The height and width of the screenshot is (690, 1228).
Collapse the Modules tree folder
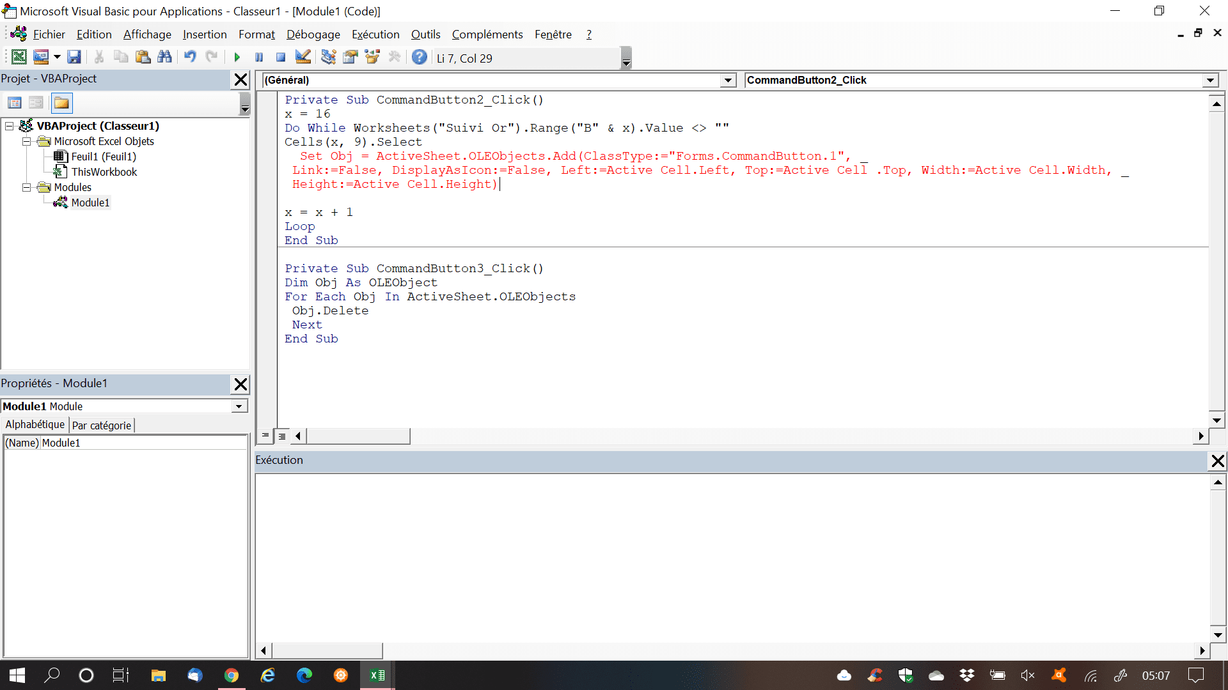coord(26,187)
